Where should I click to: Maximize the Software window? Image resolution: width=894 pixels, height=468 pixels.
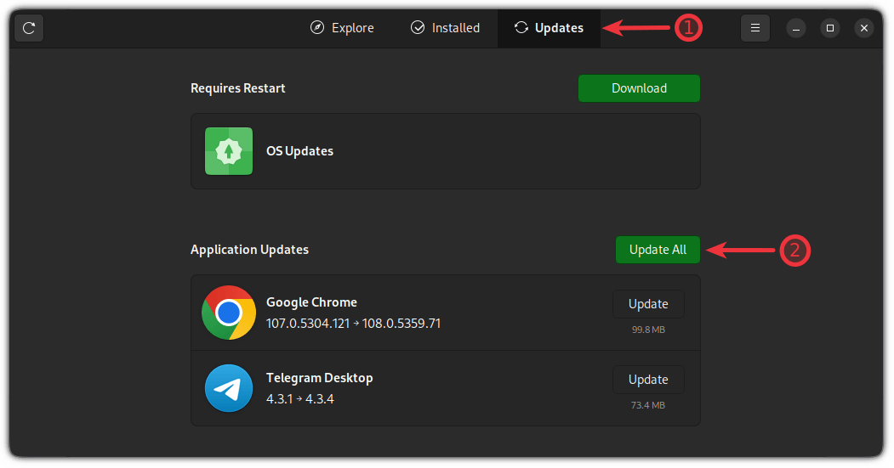(x=830, y=28)
